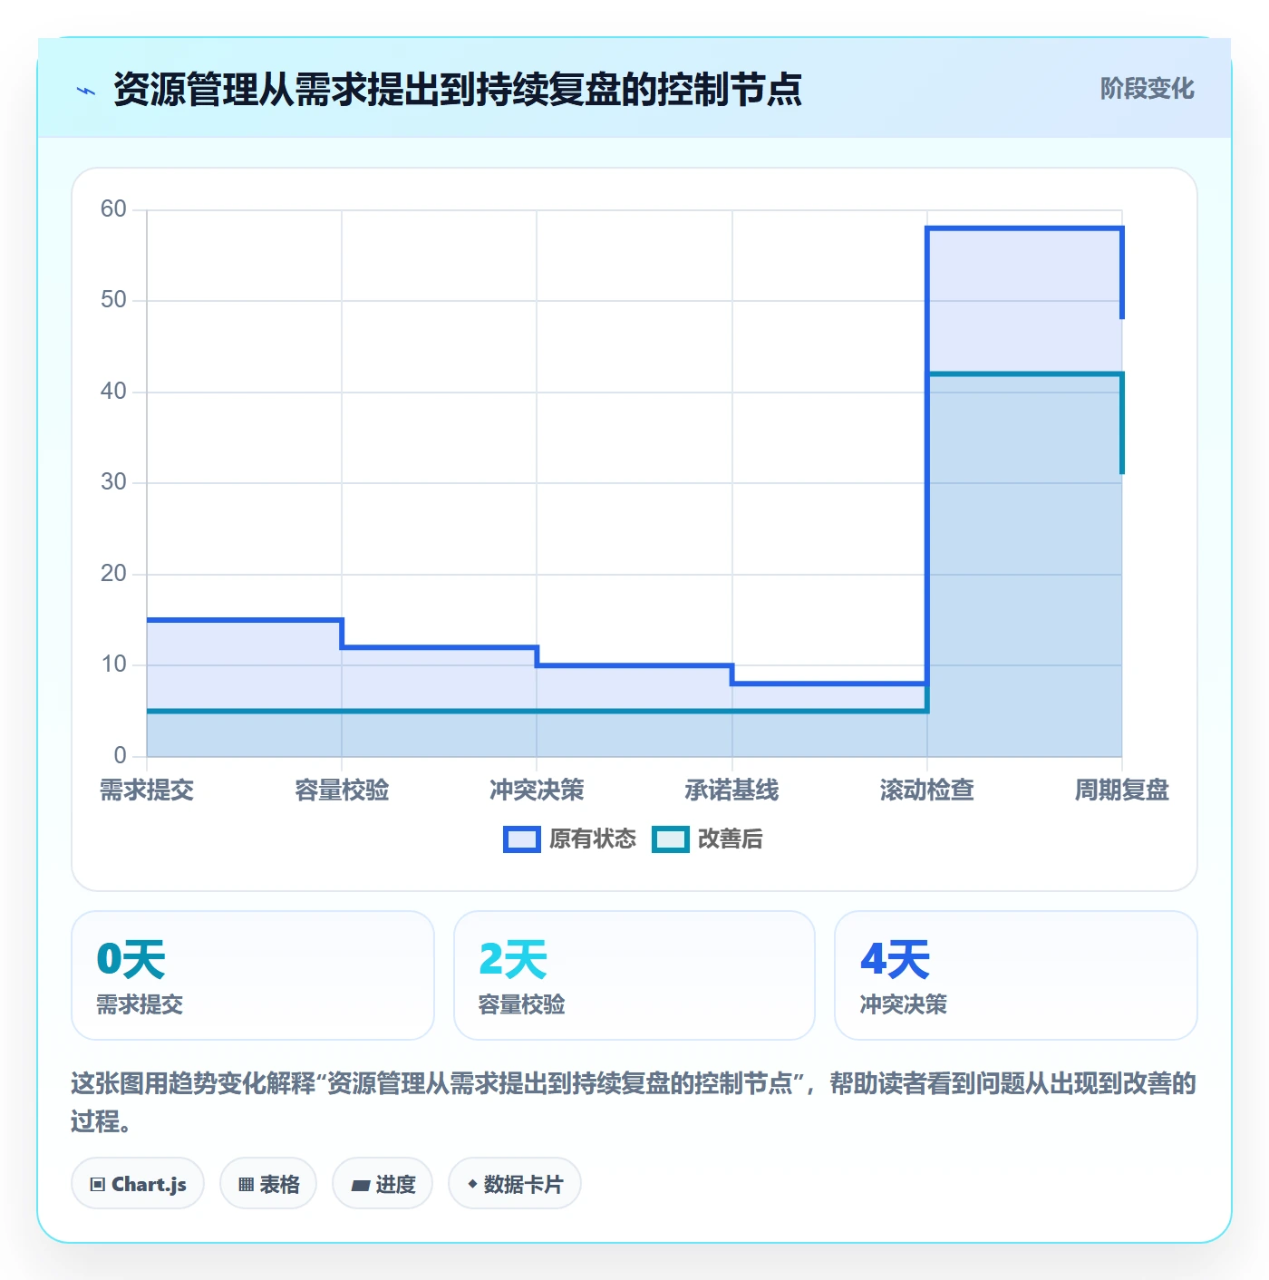The height and width of the screenshot is (1280, 1269).
Task: Open the 0天 需求提交 stat card
Action: tap(253, 975)
